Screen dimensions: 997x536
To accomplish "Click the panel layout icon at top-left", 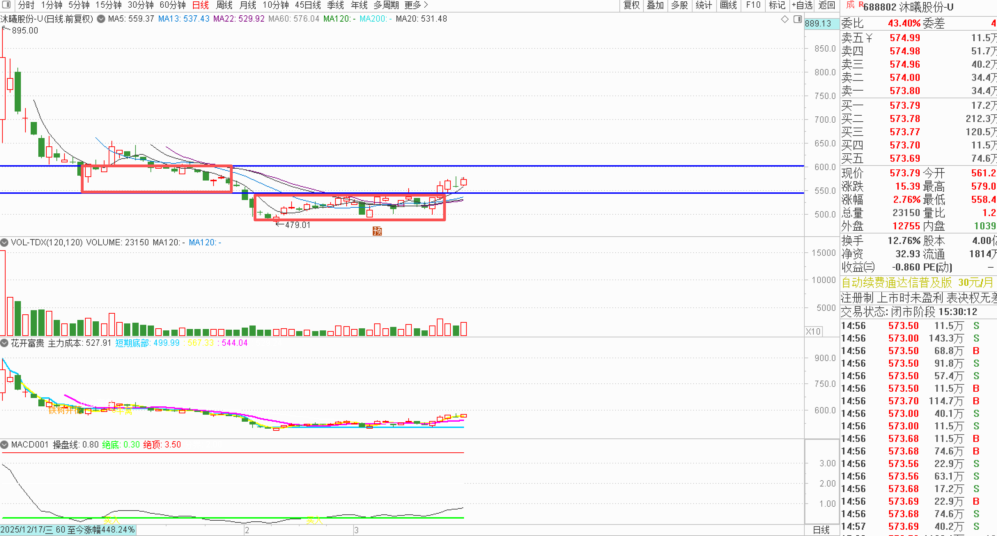I will click(x=6, y=5).
